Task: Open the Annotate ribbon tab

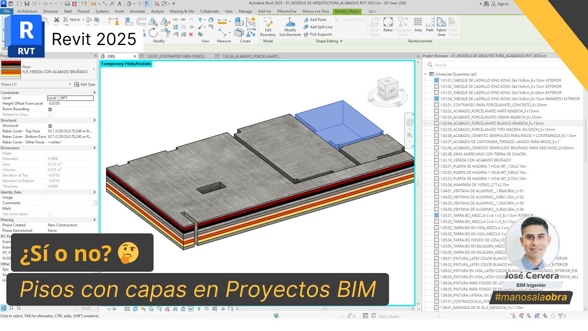Action: (x=137, y=11)
